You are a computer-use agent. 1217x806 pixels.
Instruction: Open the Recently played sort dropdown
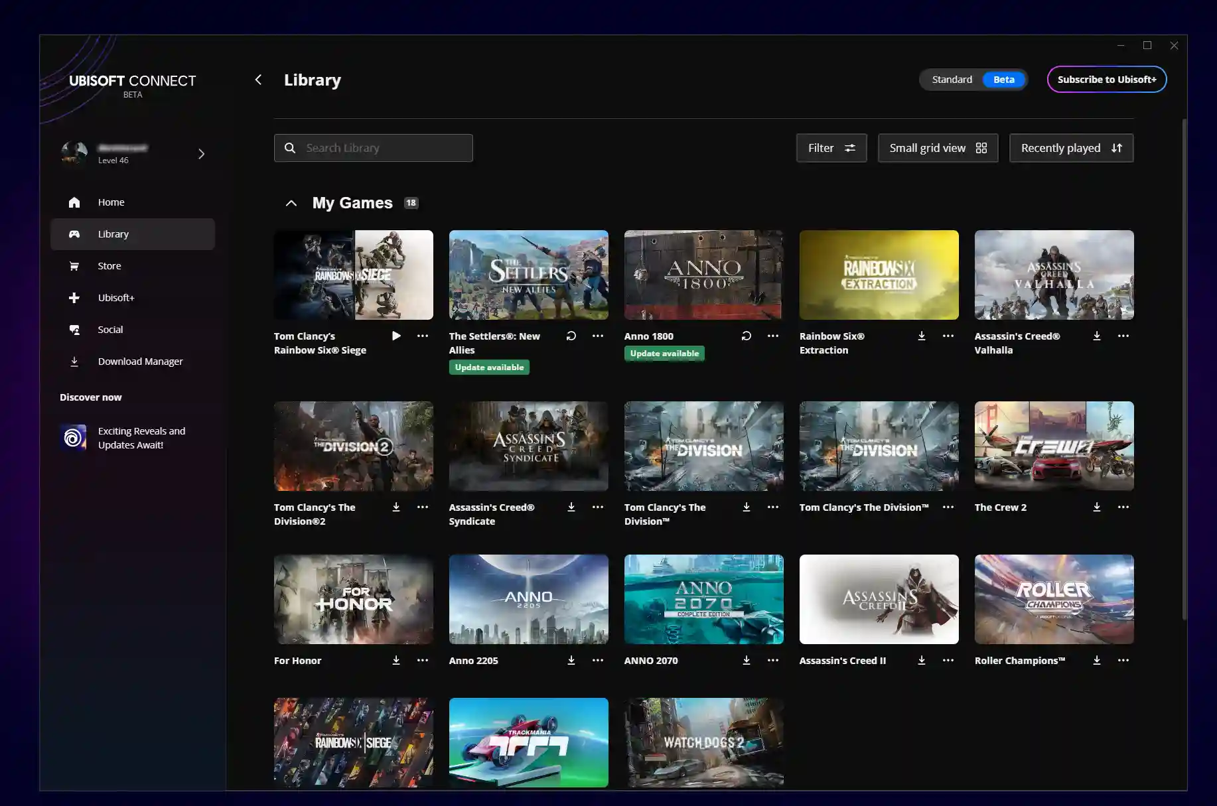click(1071, 148)
